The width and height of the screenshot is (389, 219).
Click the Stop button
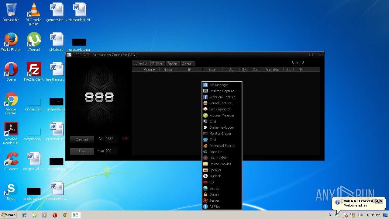82,151
